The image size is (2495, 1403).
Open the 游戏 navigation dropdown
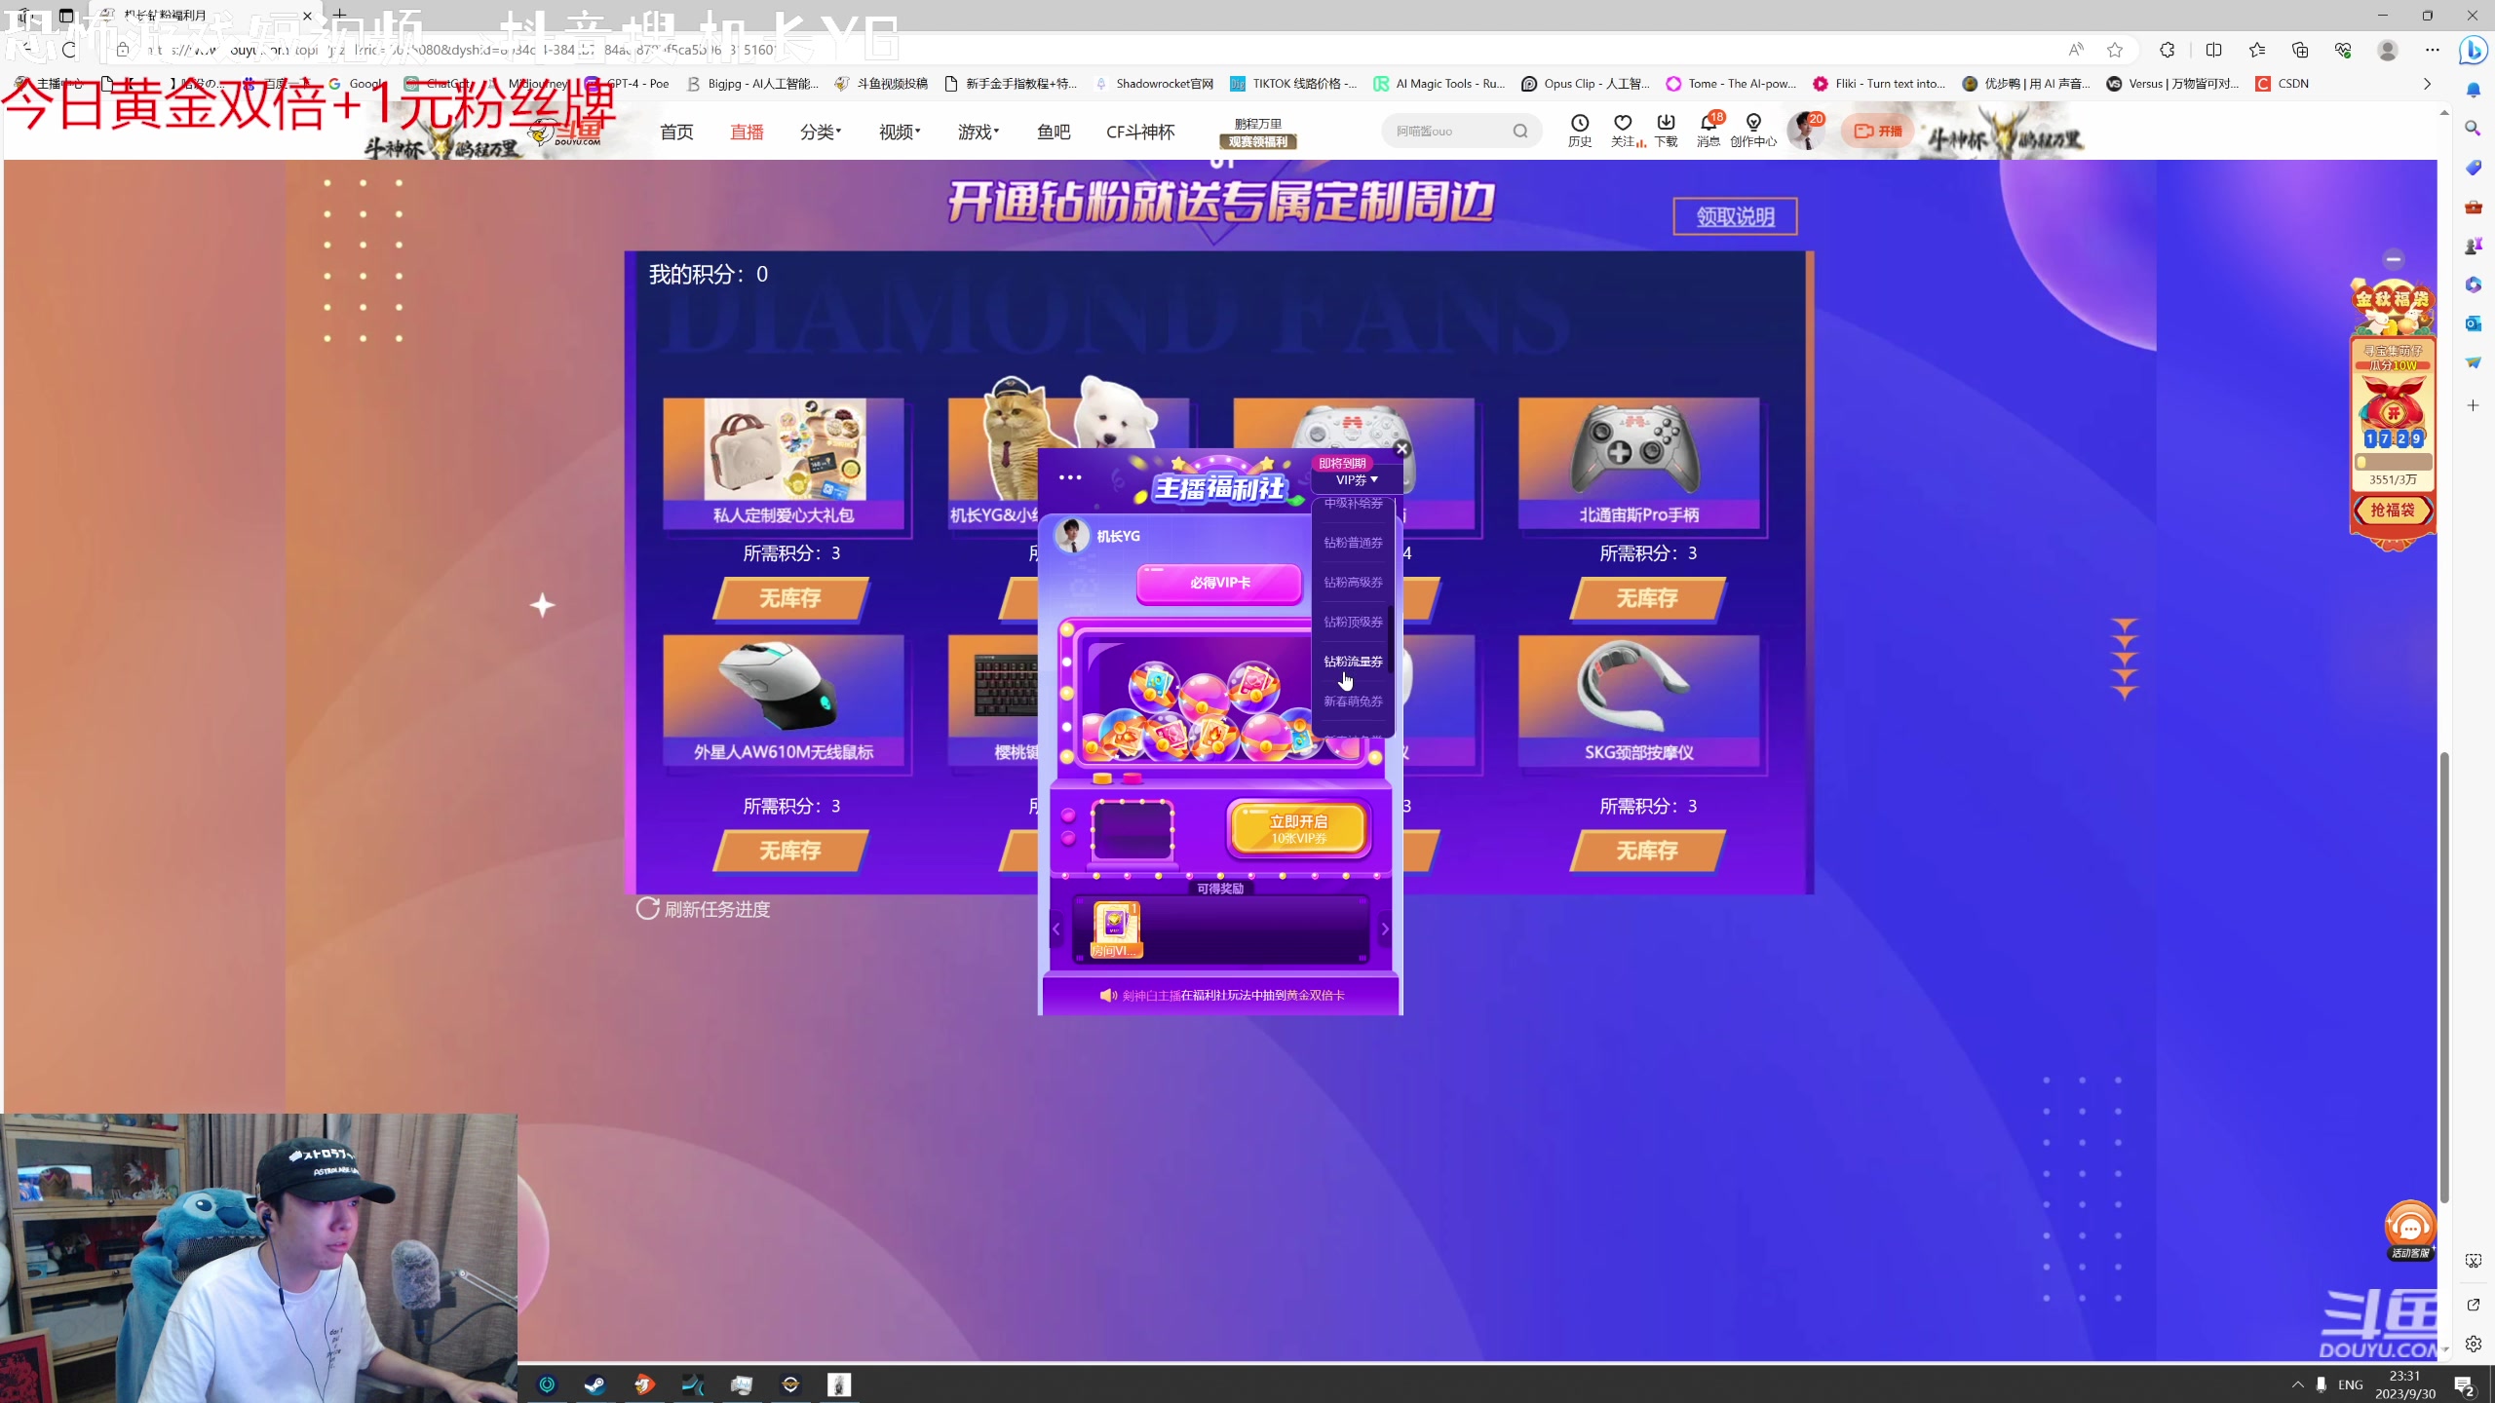[978, 132]
